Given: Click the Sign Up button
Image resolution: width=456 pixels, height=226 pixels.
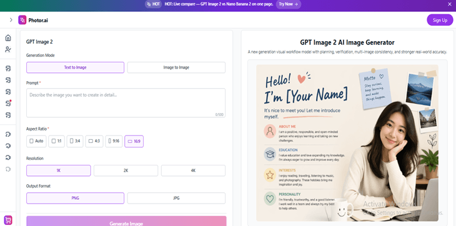Looking at the screenshot, I should click(x=440, y=20).
